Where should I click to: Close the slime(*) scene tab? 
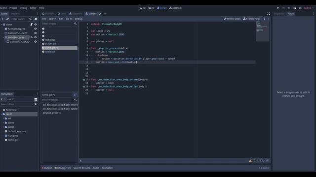pos(100,14)
